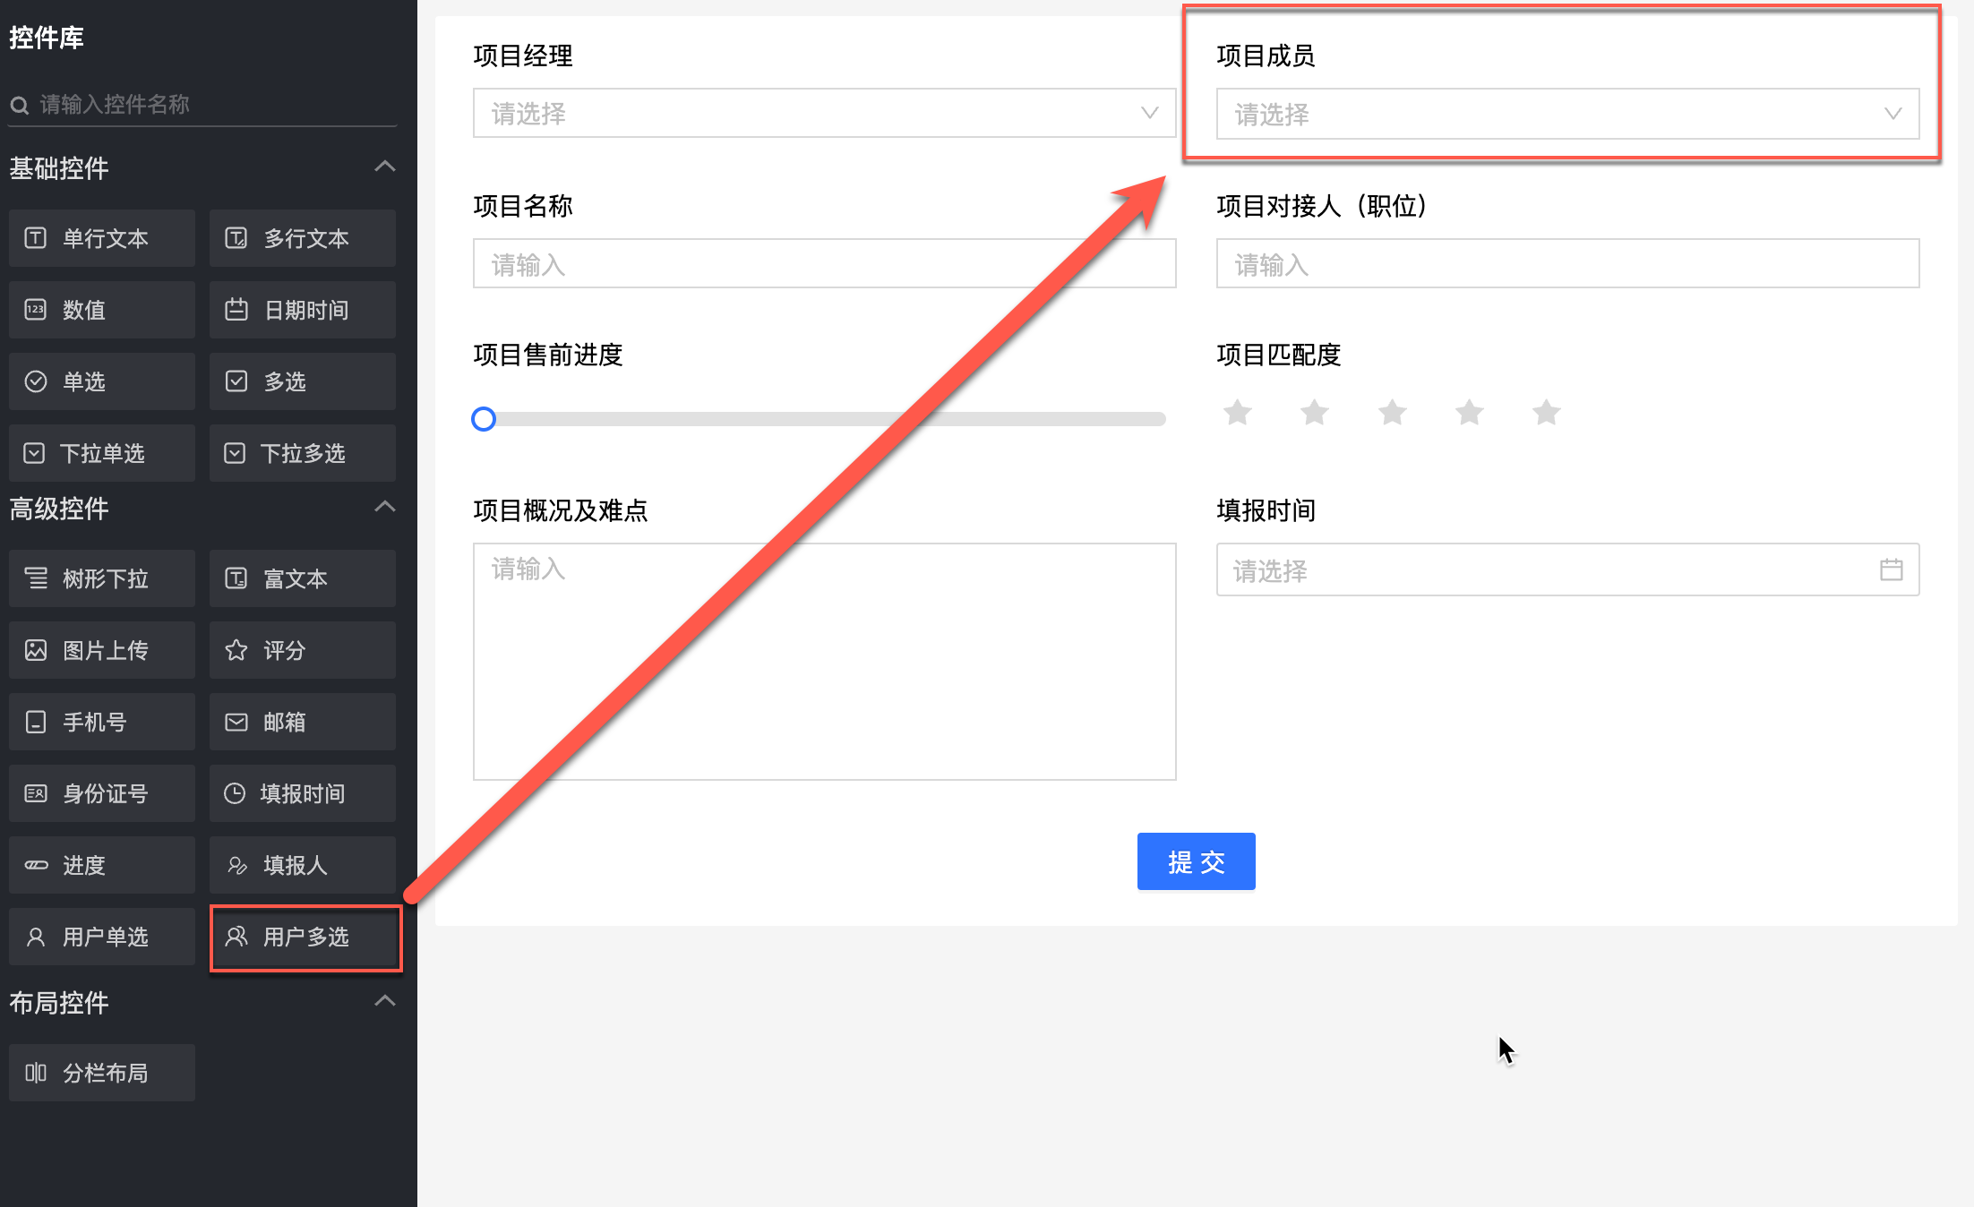Pick the 图片上传 image control
Screen dimensions: 1974x1207
(x=102, y=650)
